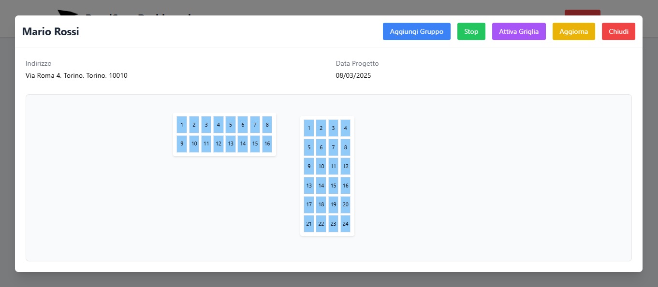
Task: Click the Aggiungi Gruppo button
Action: [x=416, y=31]
